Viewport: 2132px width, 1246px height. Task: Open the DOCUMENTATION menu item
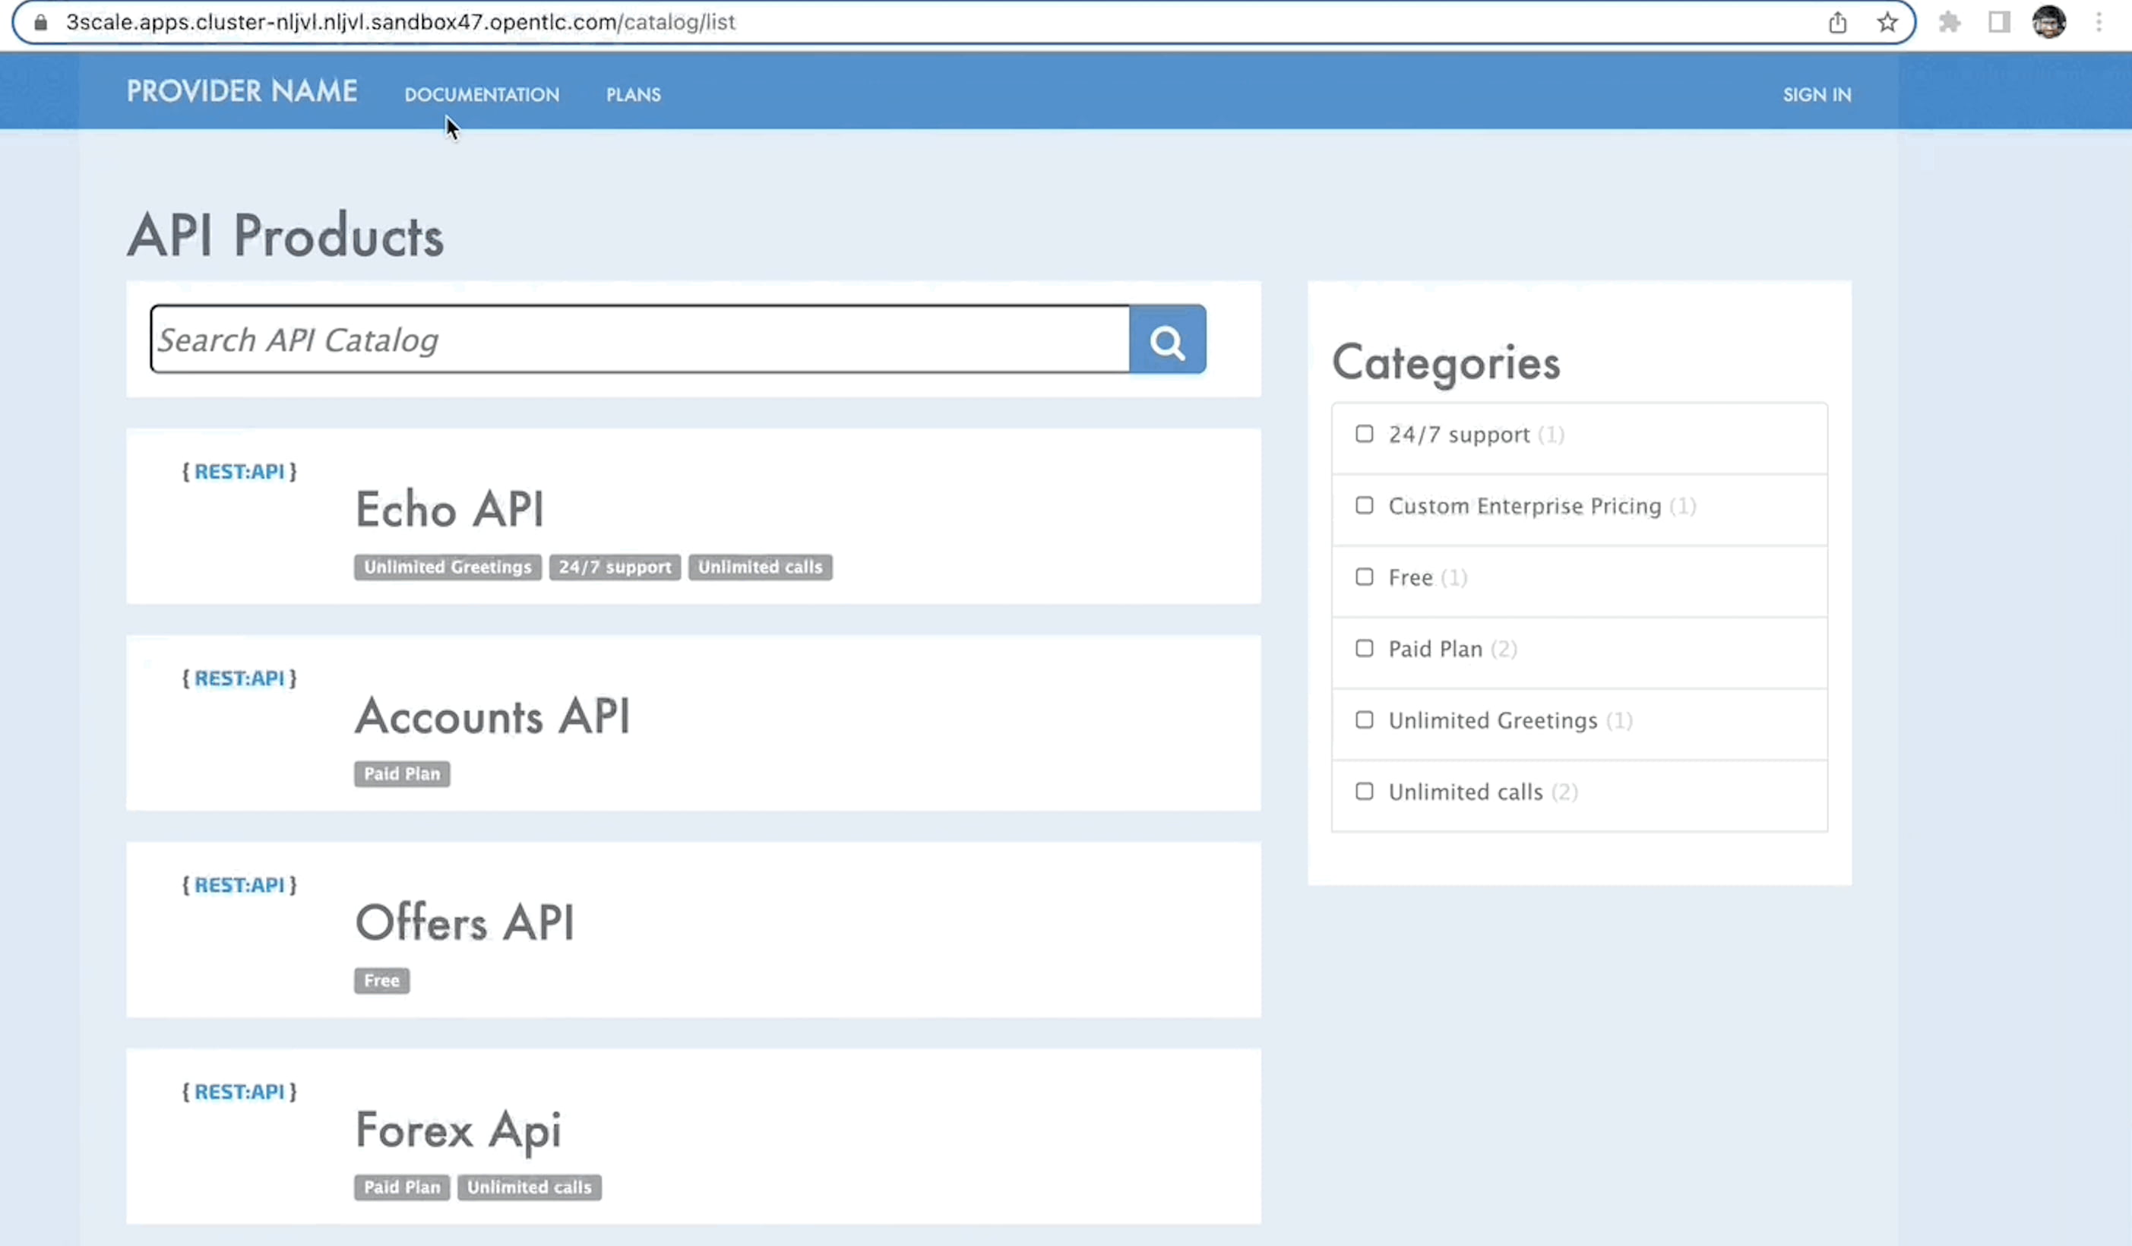click(482, 94)
